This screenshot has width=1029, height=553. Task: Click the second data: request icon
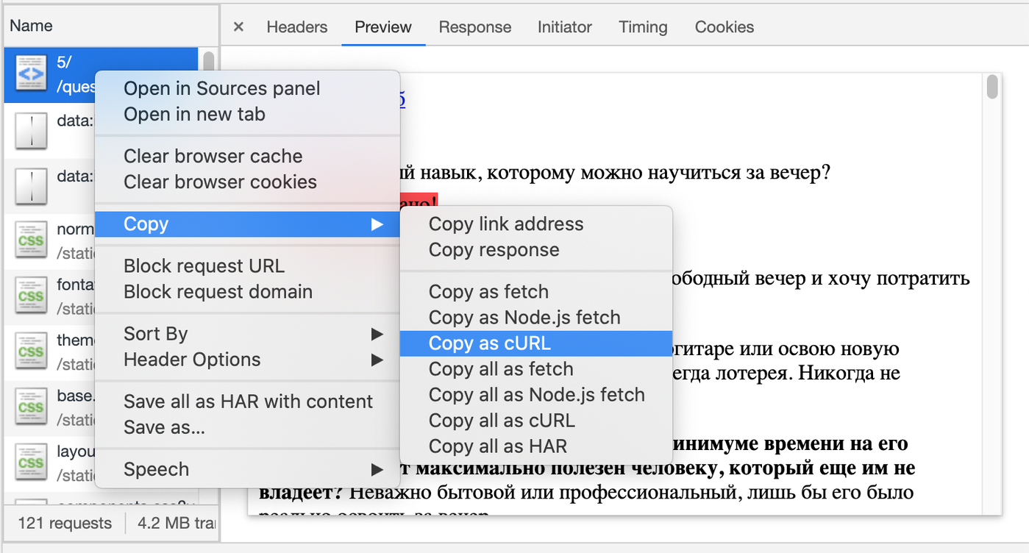[x=31, y=186]
